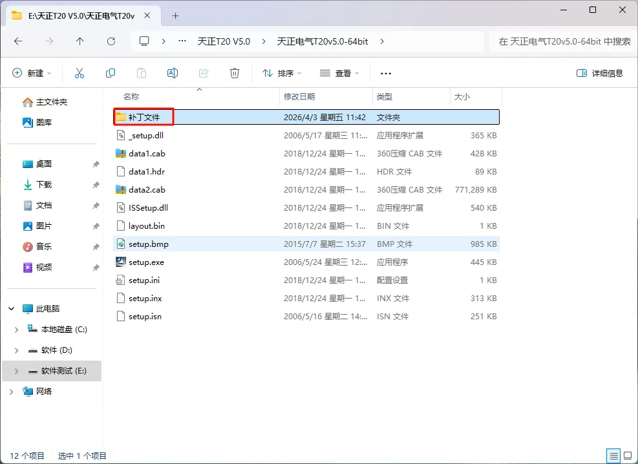The image size is (638, 464).
Task: Toggle the 详细信息 details pane
Action: click(x=600, y=73)
